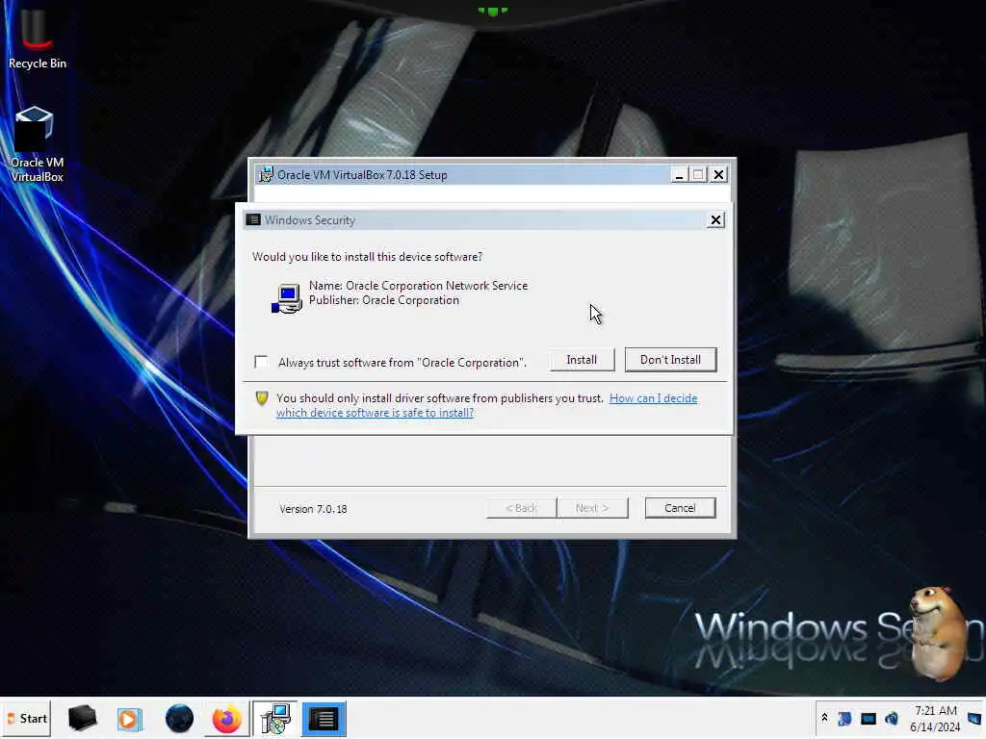Image resolution: width=986 pixels, height=739 pixels.
Task: Launch the media player from taskbar
Action: pos(130,719)
